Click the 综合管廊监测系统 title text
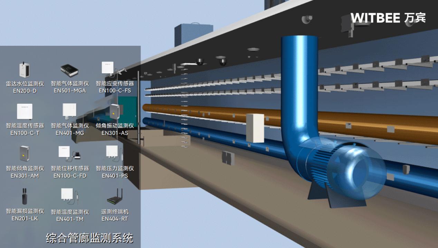The width and height of the screenshot is (438, 248). click(89, 238)
